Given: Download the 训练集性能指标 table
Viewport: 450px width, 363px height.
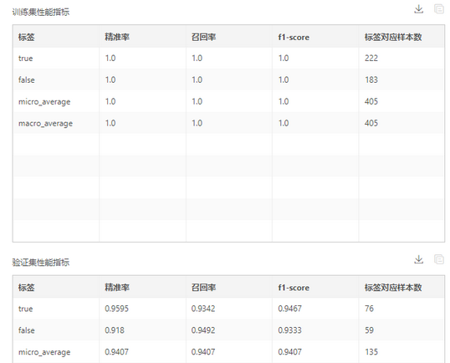Looking at the screenshot, I should pos(419,9).
